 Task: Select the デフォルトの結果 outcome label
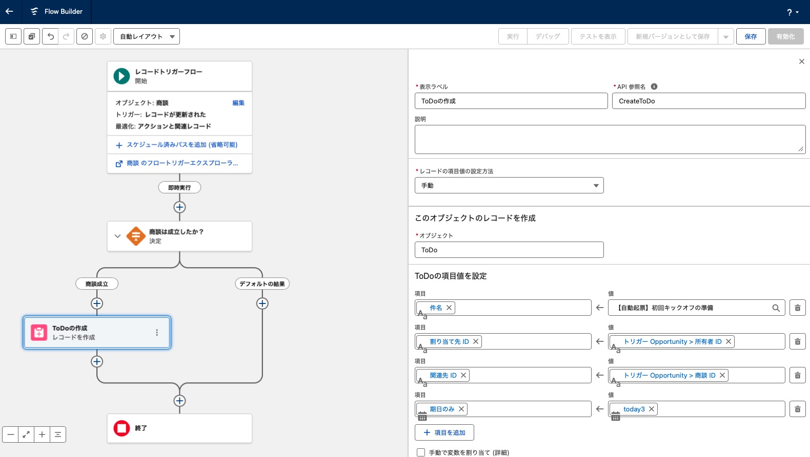click(262, 284)
